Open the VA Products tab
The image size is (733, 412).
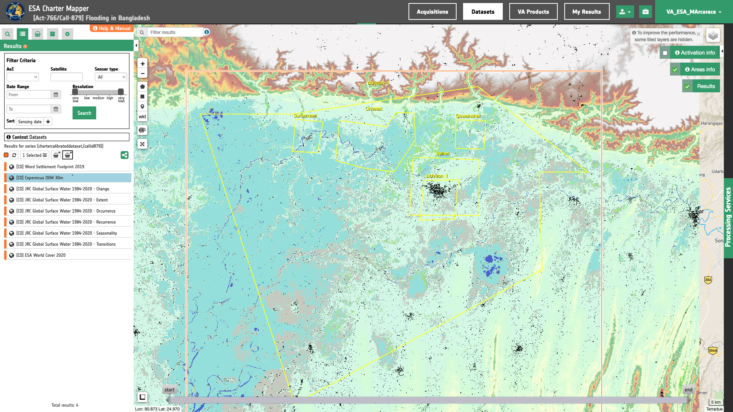pos(533,12)
